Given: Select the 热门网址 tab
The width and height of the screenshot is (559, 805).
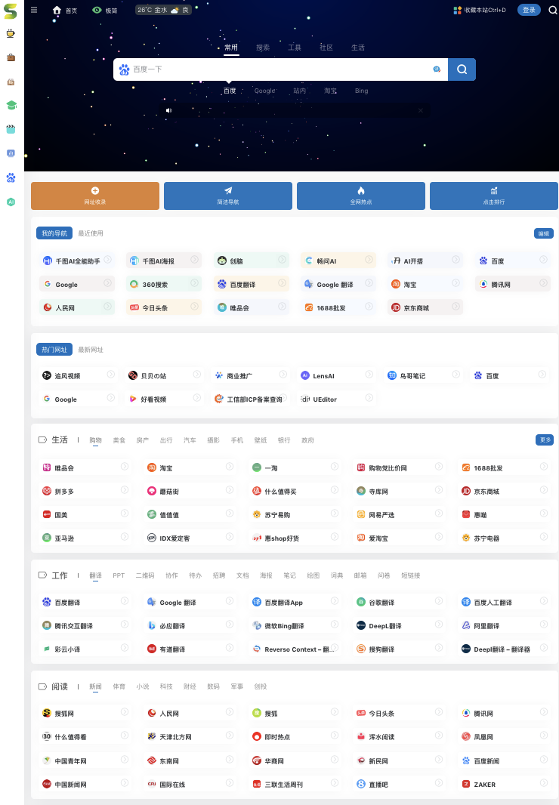Looking at the screenshot, I should (x=54, y=350).
